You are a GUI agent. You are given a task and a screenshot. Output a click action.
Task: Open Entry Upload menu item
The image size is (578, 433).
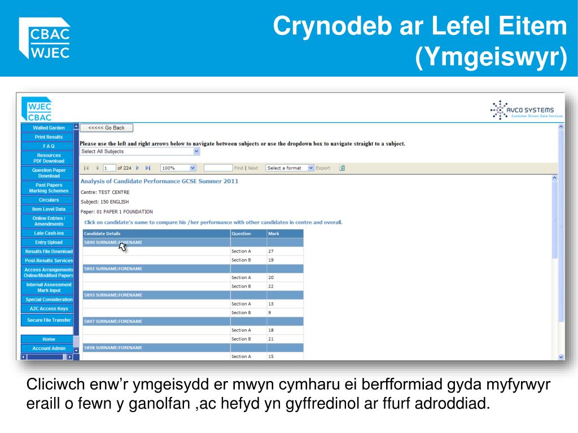pos(49,242)
